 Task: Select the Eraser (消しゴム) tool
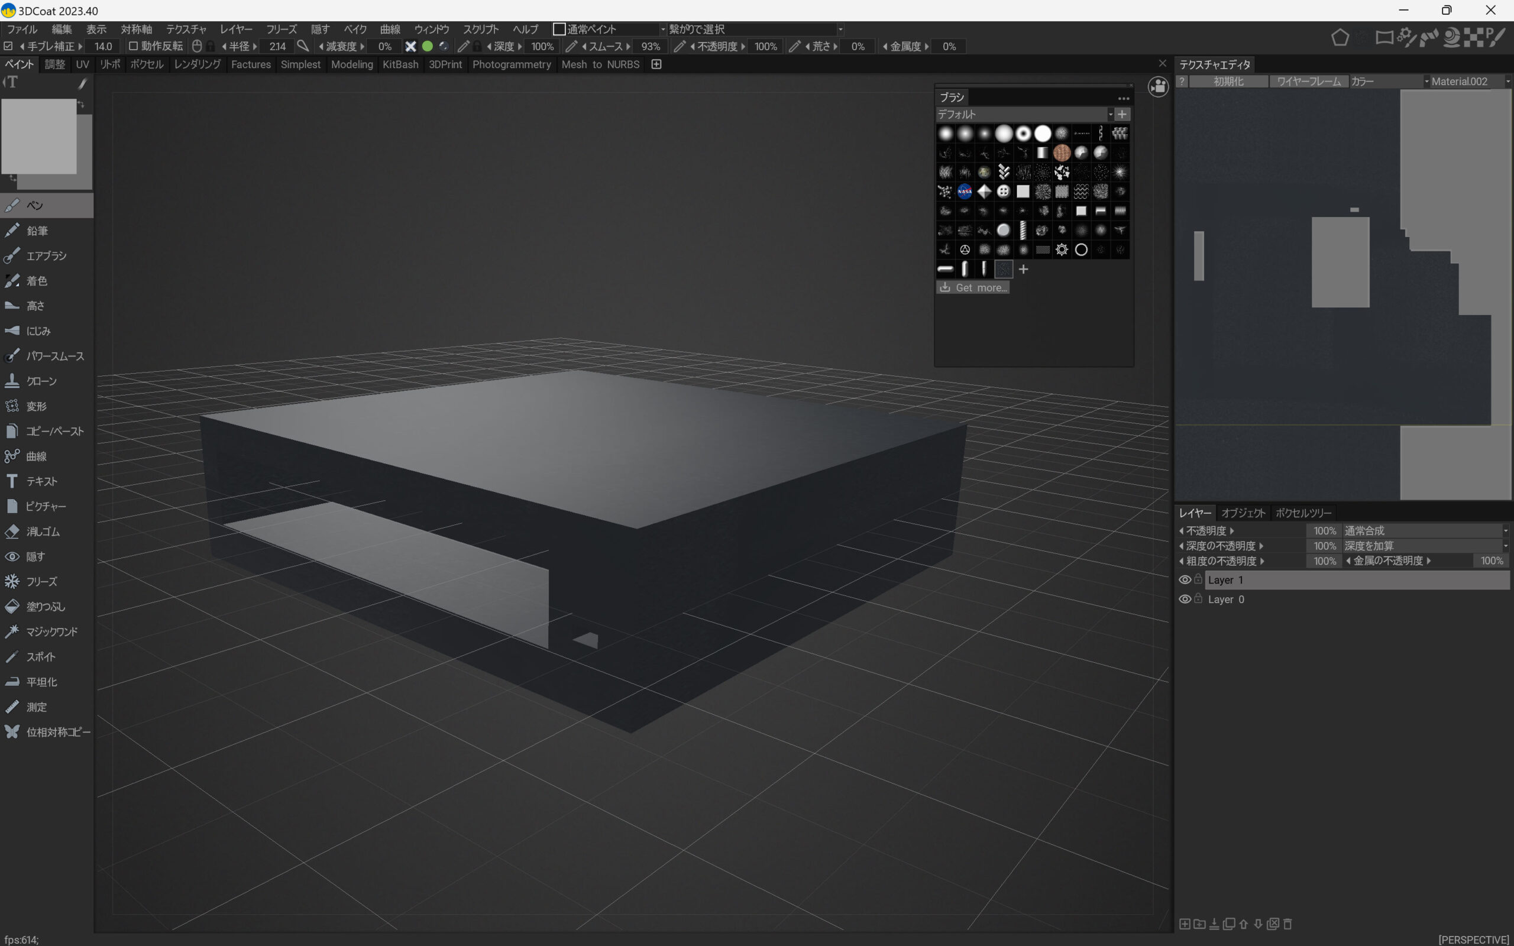43,531
